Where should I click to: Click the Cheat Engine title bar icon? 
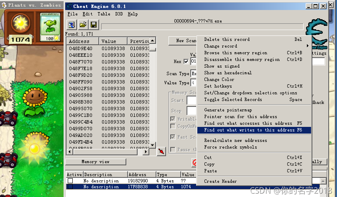pyautogui.click(x=69, y=6)
